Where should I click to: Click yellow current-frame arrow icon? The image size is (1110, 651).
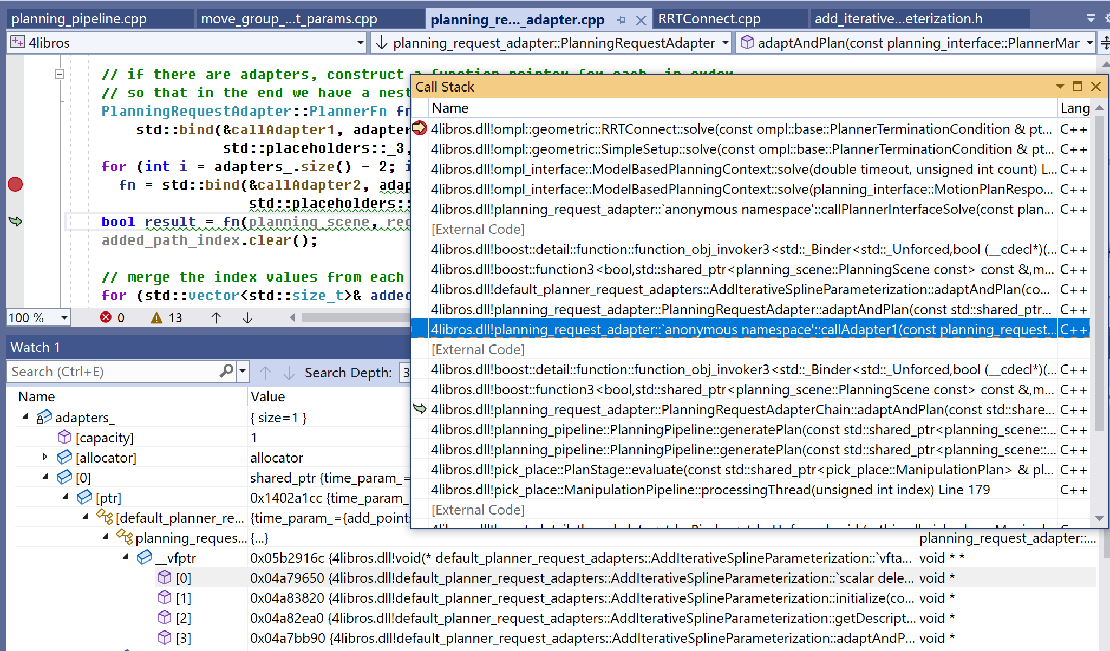(x=420, y=128)
